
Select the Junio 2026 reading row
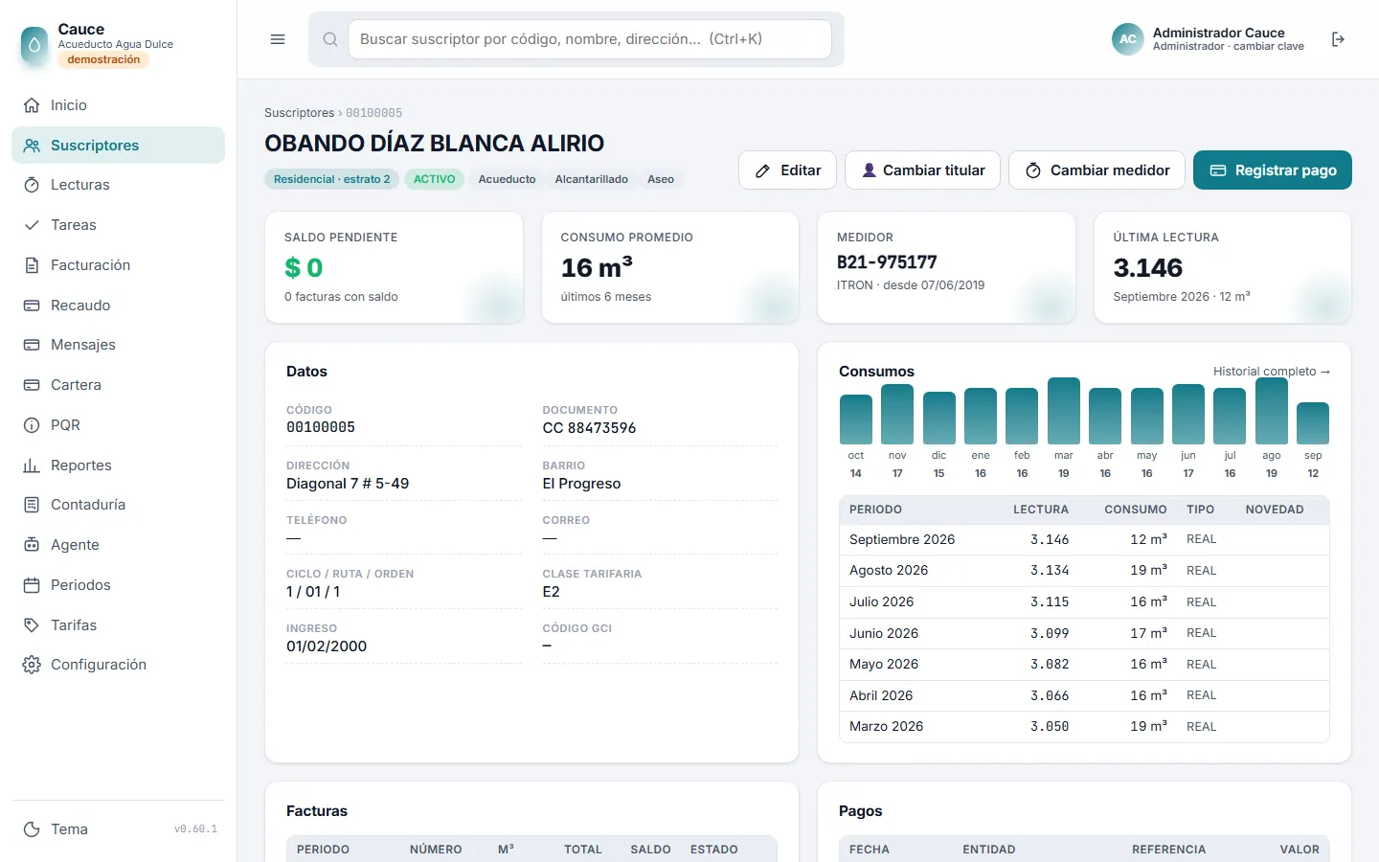(x=1084, y=633)
